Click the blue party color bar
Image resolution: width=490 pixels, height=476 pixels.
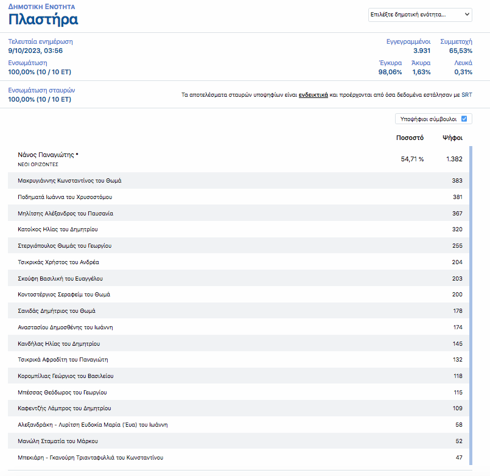pos(470,304)
